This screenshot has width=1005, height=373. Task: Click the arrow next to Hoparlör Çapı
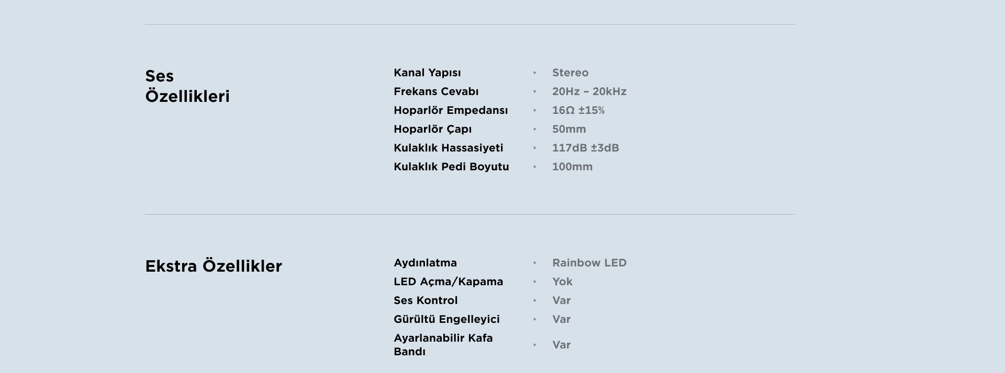[535, 129]
